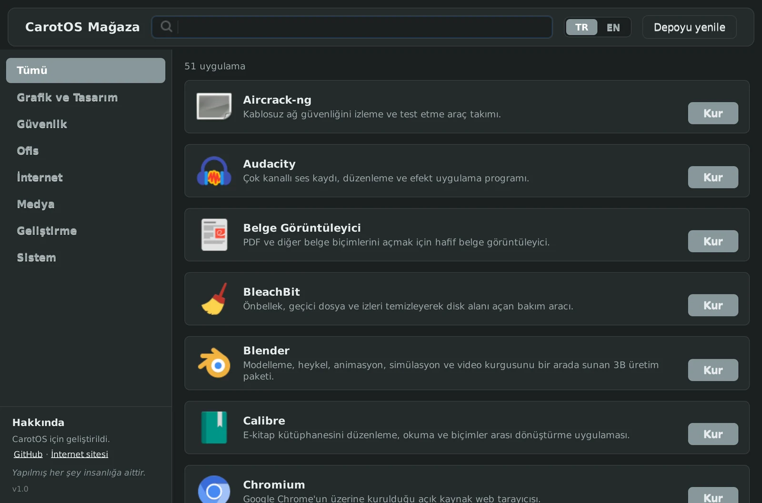Click the Calibre book icon
The width and height of the screenshot is (762, 503).
[214, 427]
